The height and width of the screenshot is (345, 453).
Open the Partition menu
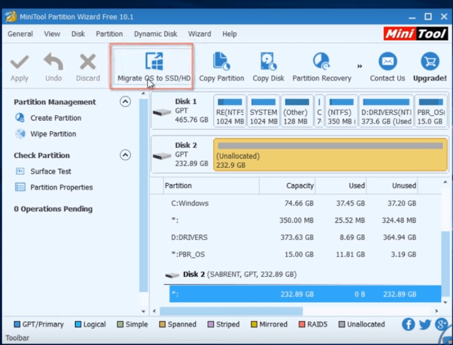109,34
